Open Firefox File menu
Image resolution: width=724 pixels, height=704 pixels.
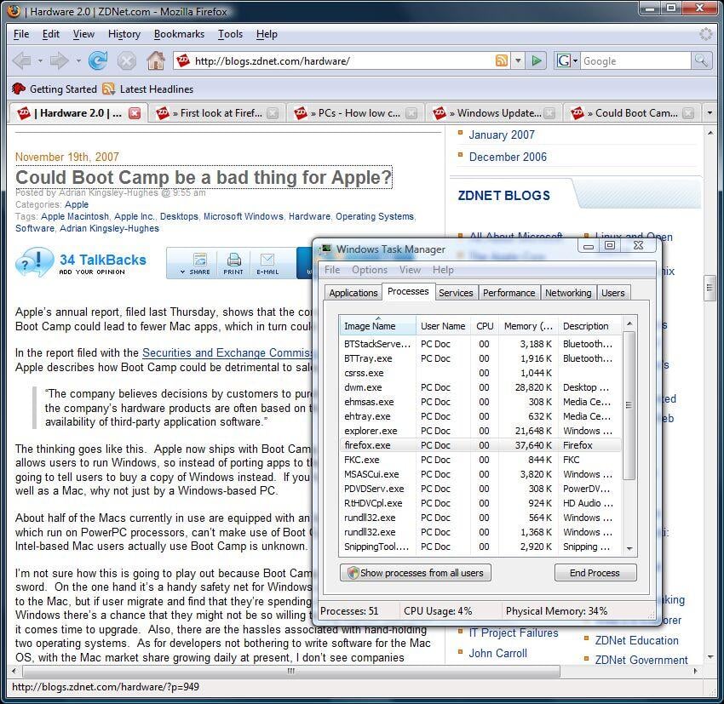tap(21, 34)
